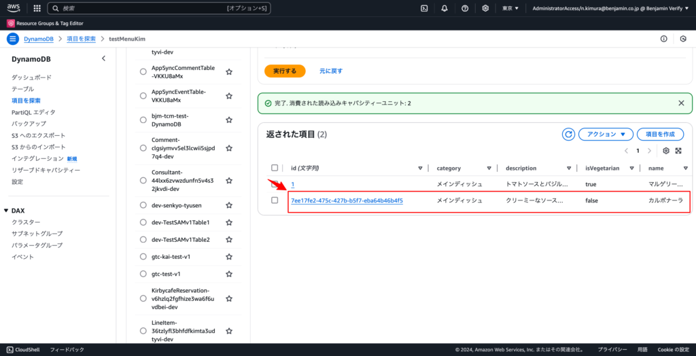Viewport: 696px width, 356px height.
Task: Star the KirbycafeReservation table
Action: (229, 298)
